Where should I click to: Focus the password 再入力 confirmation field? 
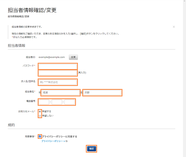pyautogui.click(x=58, y=73)
